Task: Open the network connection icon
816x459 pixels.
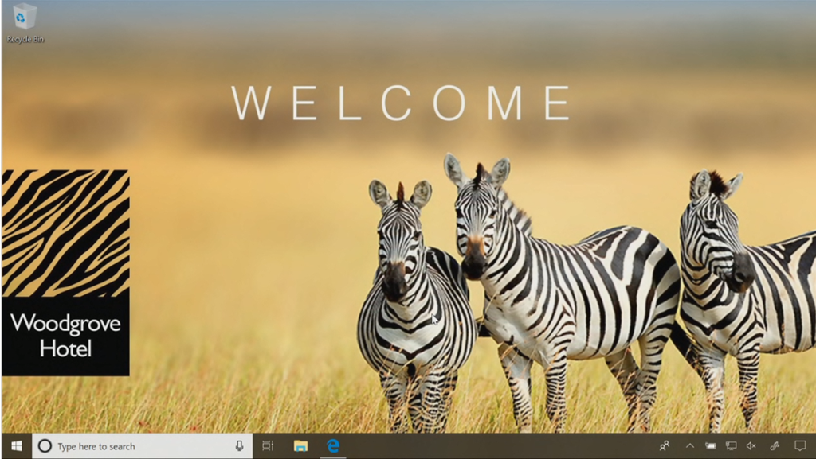Action: pos(732,446)
